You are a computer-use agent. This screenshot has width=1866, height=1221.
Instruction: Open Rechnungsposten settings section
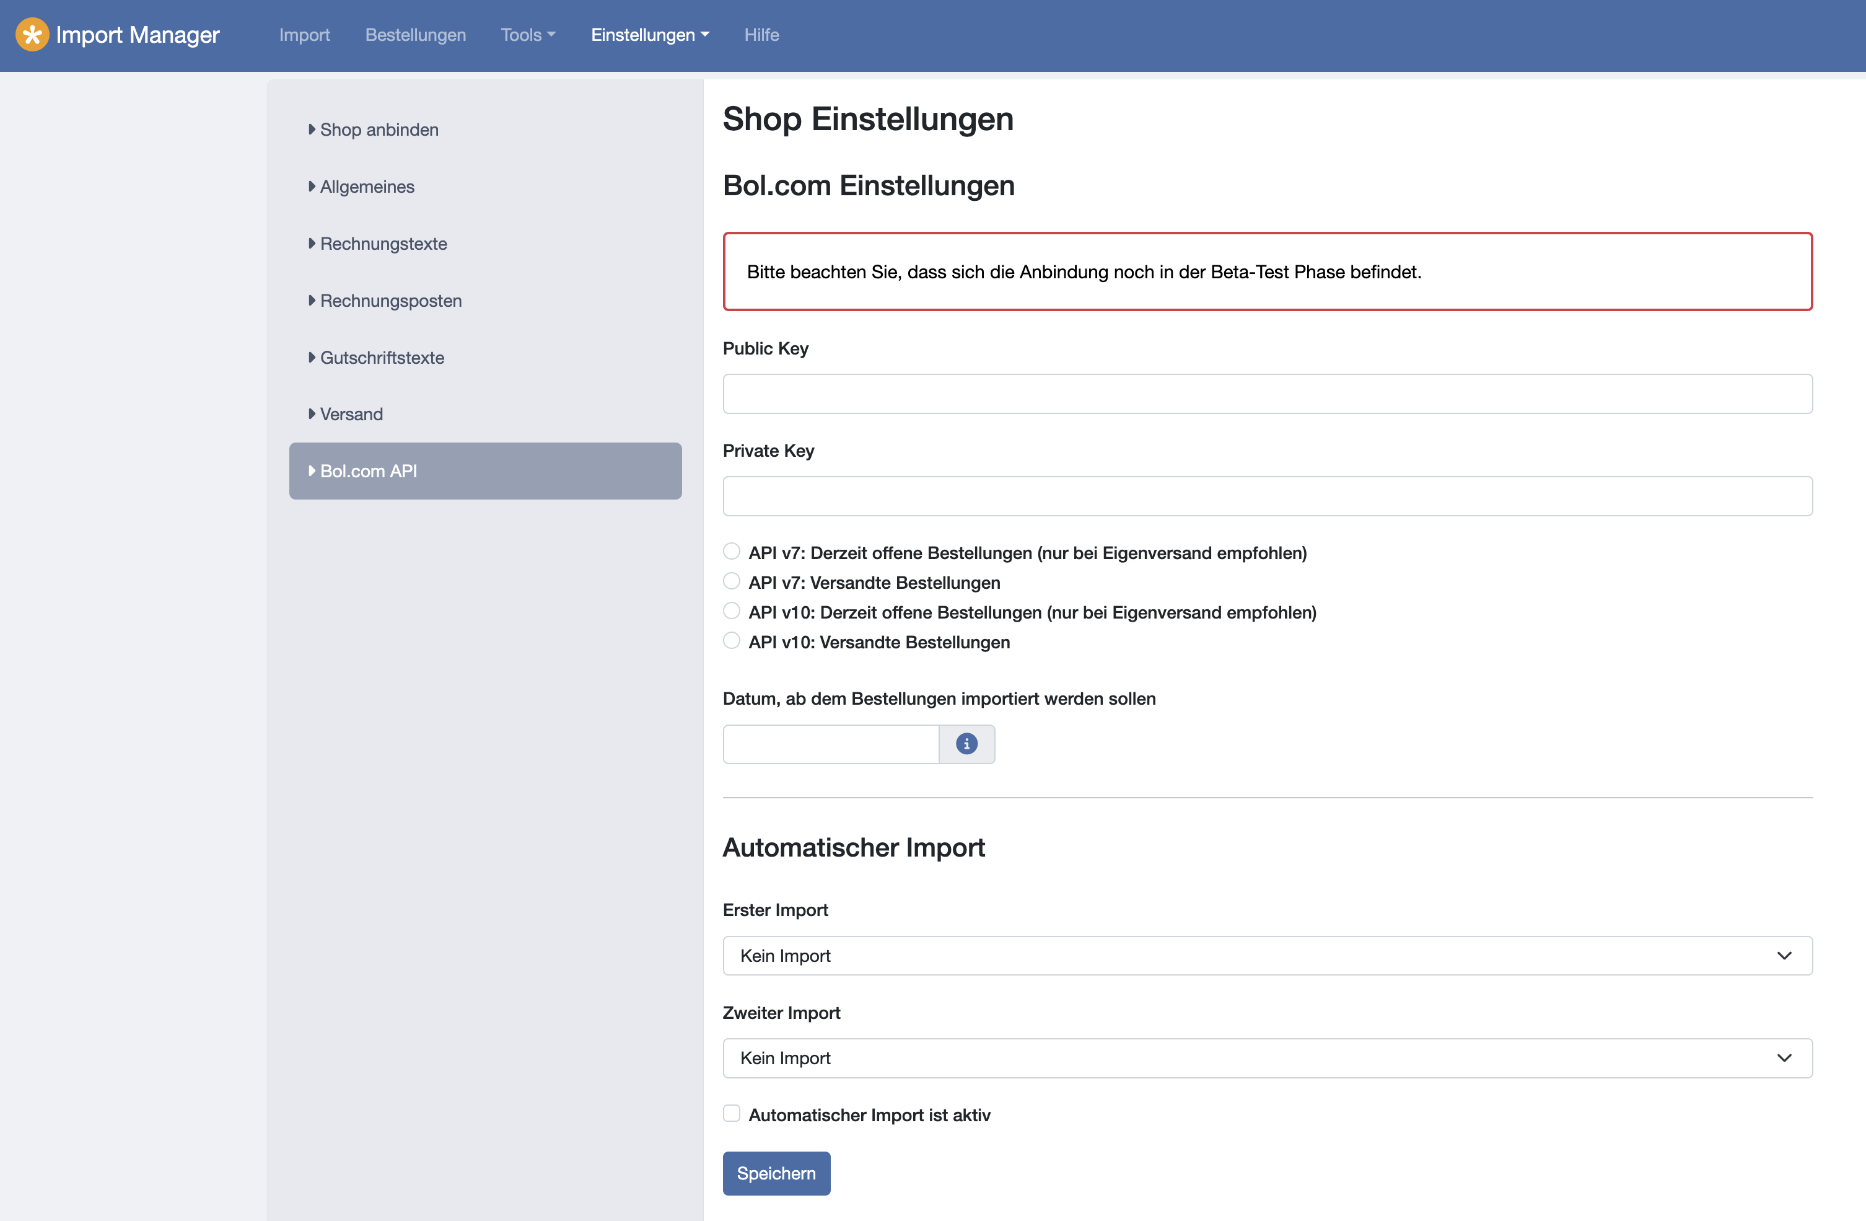click(x=485, y=301)
